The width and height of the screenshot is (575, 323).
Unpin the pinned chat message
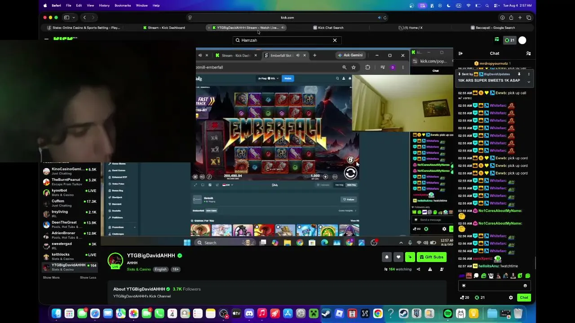pos(519,74)
